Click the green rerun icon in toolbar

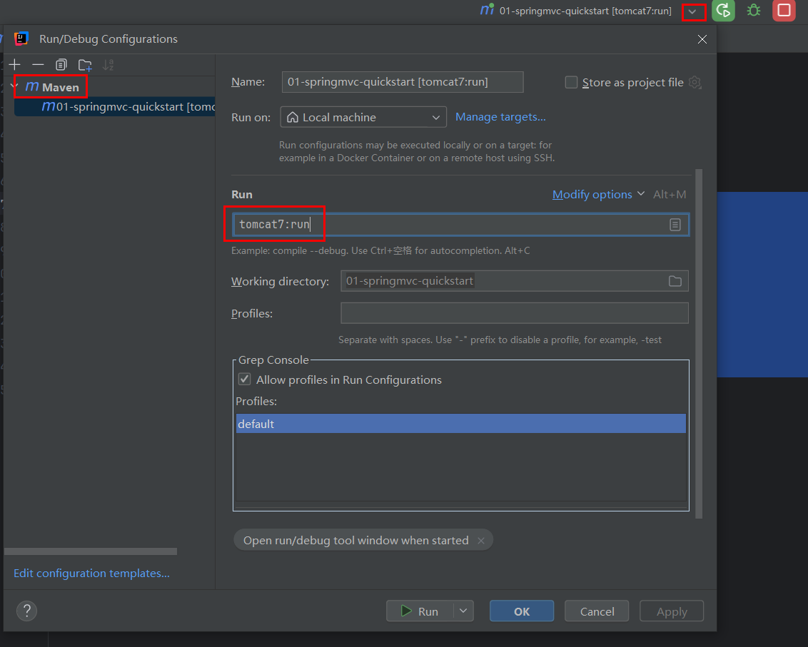point(724,11)
